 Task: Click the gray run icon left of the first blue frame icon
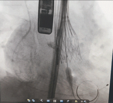pos(42,100)
